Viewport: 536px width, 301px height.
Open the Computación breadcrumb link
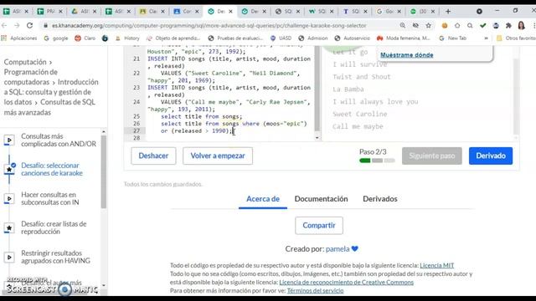pyautogui.click(x=25, y=62)
